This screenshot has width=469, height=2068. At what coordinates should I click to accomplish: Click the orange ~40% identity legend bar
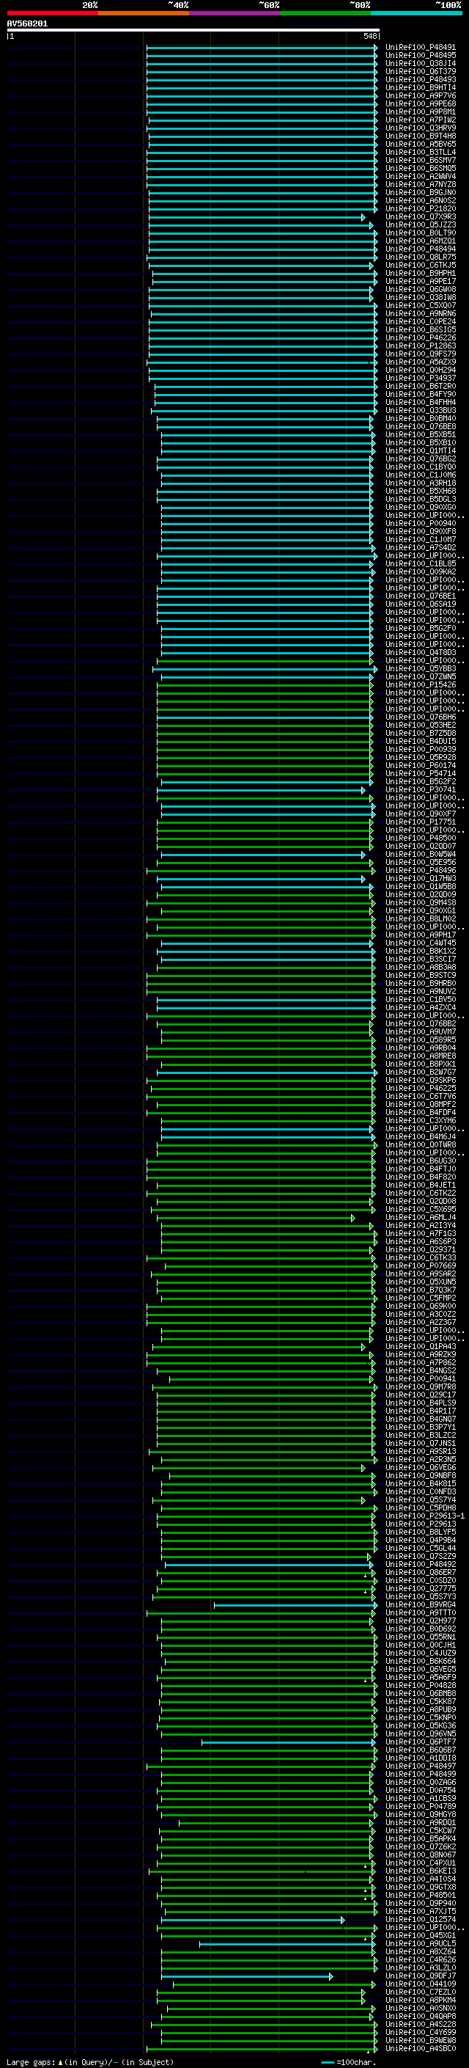click(x=144, y=13)
